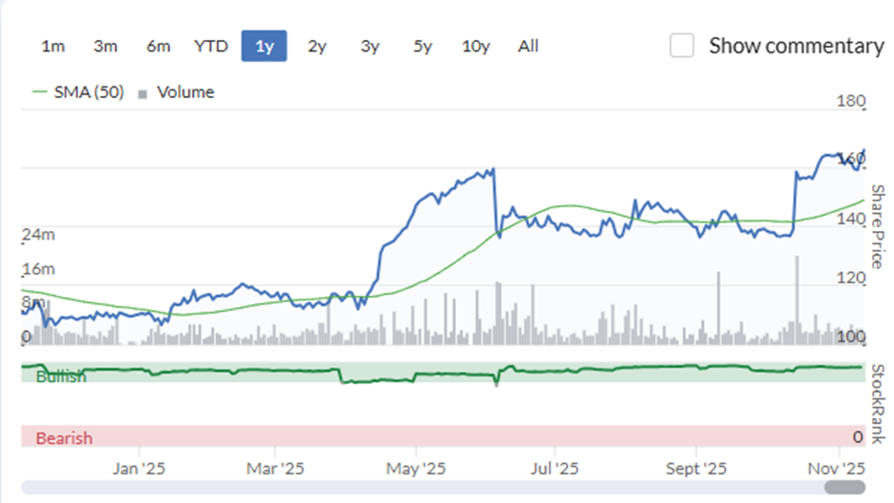
Task: Toggle SMA (50) legend line icon
Action: coord(40,92)
